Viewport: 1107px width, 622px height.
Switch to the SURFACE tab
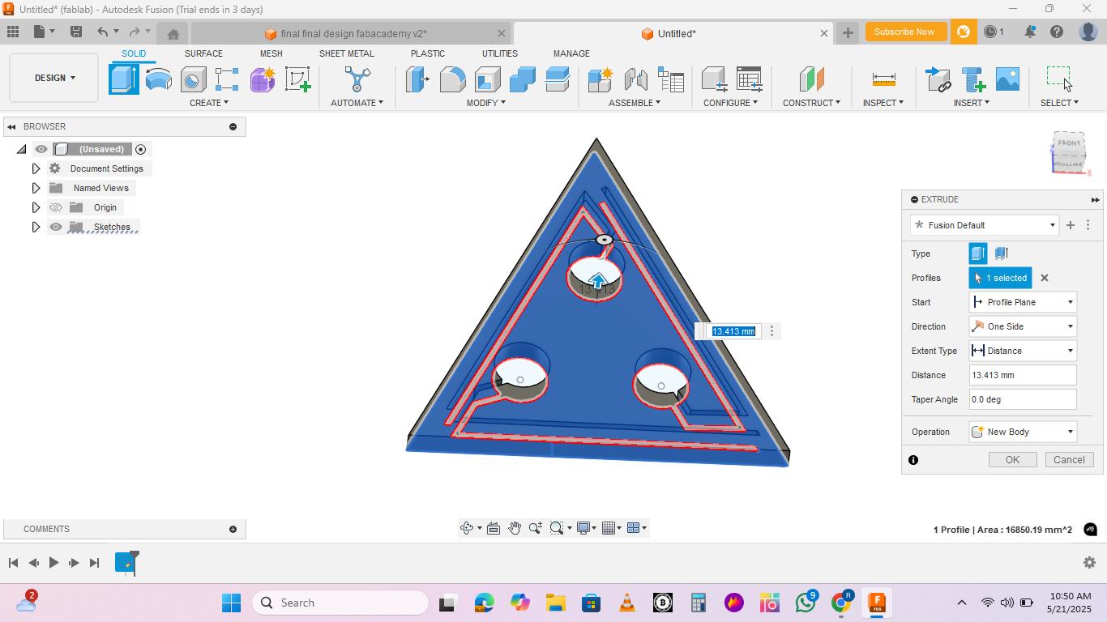click(203, 53)
